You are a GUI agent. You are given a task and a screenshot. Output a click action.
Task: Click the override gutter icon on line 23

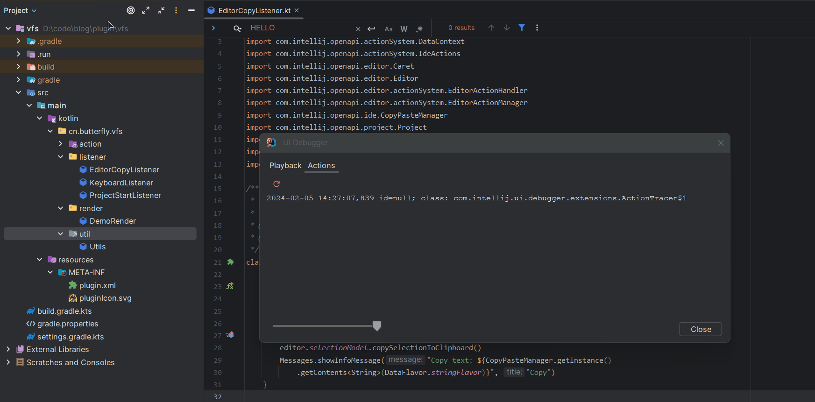(230, 286)
